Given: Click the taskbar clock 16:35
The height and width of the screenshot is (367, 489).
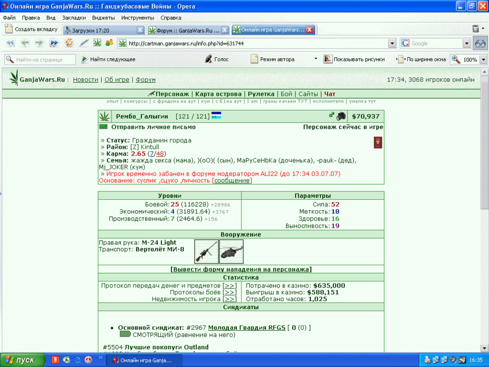Looking at the screenshot, I should (x=476, y=360).
